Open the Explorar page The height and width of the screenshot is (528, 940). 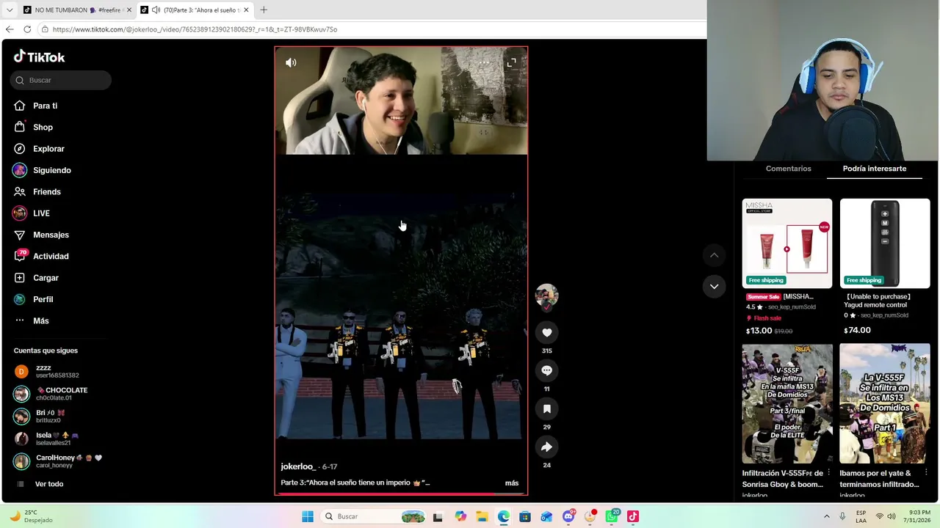[x=39, y=149]
